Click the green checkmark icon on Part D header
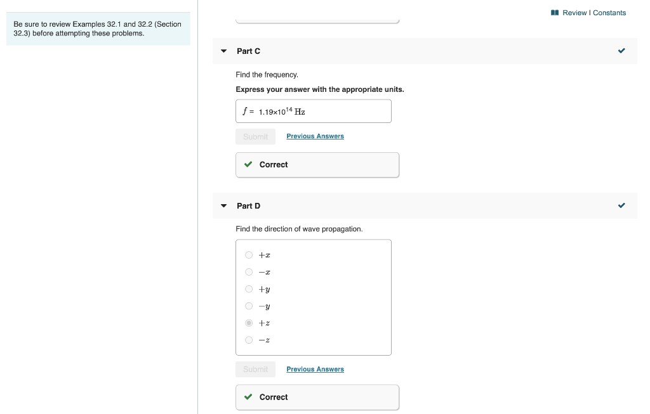This screenshot has height=414, width=650. (x=621, y=205)
